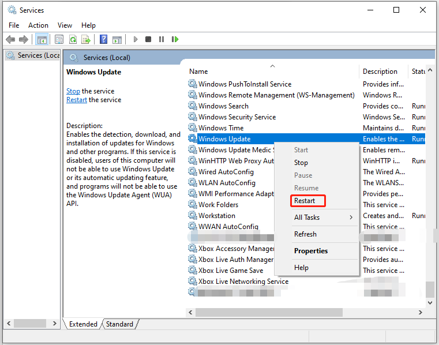Viewport: 439px width, 345px height.
Task: Select Services (Local) tree node
Action: point(33,55)
